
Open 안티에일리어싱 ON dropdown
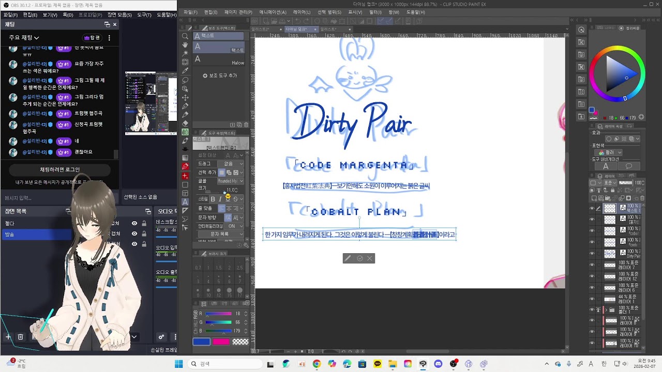point(234,226)
